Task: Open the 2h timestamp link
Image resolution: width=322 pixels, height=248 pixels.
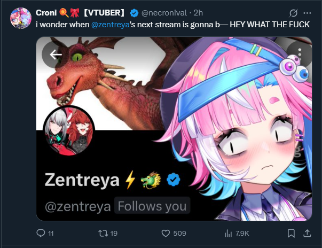Action: 198,13
